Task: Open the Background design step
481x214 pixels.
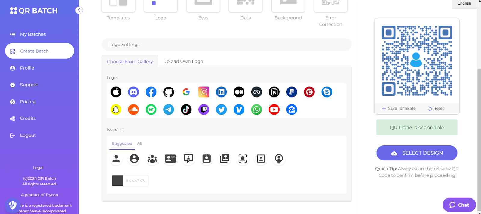Action: (288, 11)
